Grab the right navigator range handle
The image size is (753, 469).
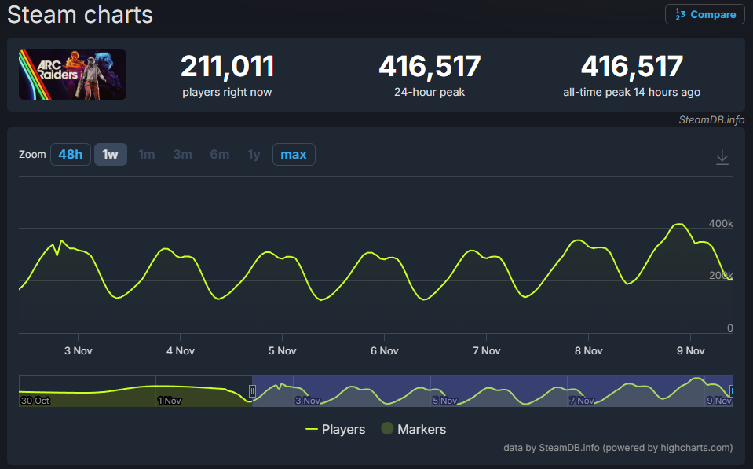pyautogui.click(x=732, y=390)
